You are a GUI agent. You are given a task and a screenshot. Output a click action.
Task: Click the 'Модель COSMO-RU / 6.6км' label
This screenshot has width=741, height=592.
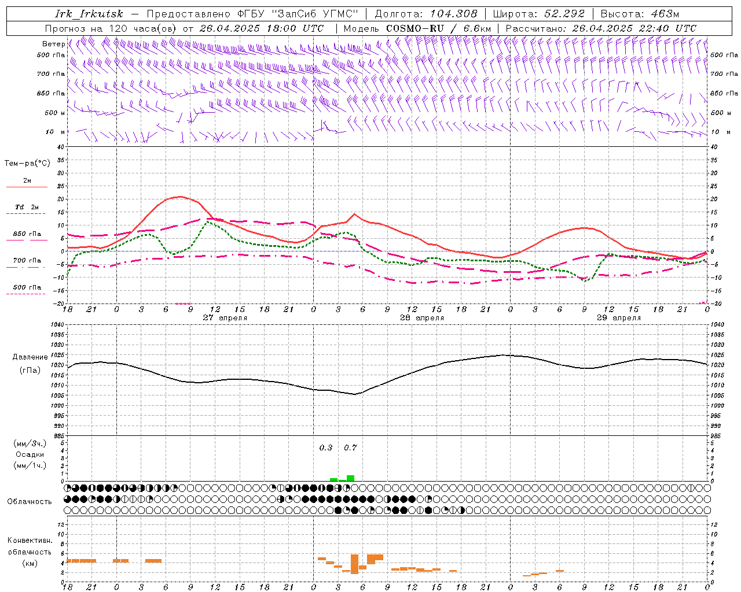pos(417,28)
